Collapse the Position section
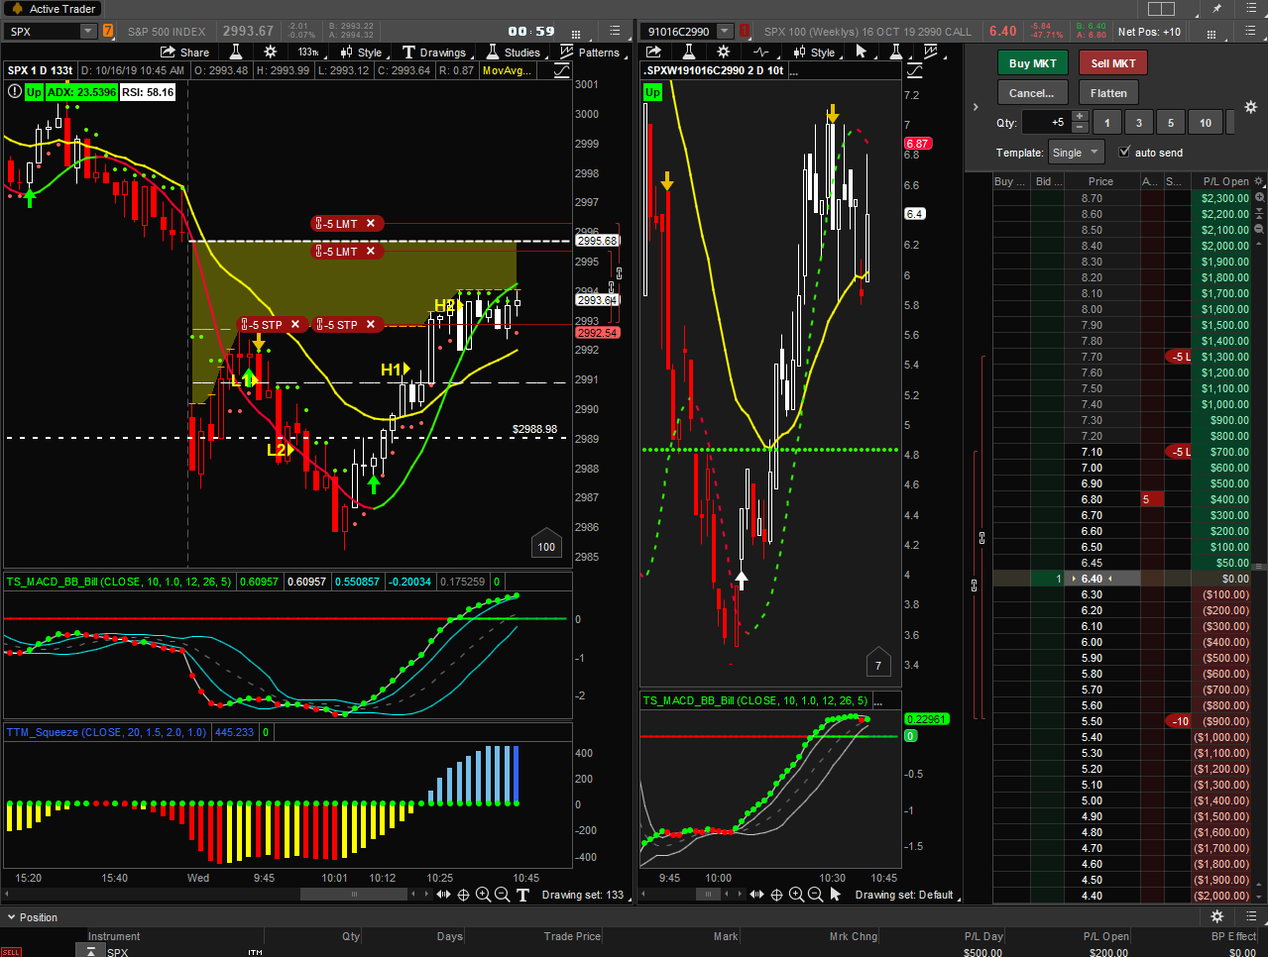Image resolution: width=1268 pixels, height=957 pixels. pyautogui.click(x=11, y=917)
